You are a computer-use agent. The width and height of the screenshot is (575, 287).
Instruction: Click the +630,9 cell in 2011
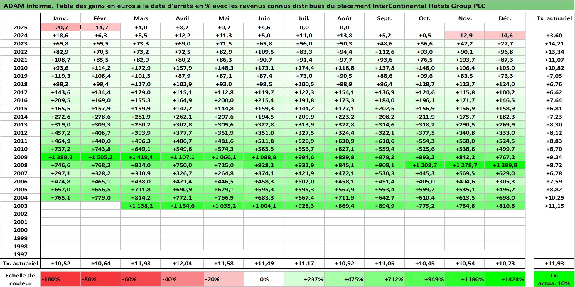(344, 141)
